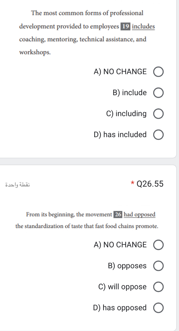Click the 'D) has included' label text
179x331 pixels.
click(120, 134)
